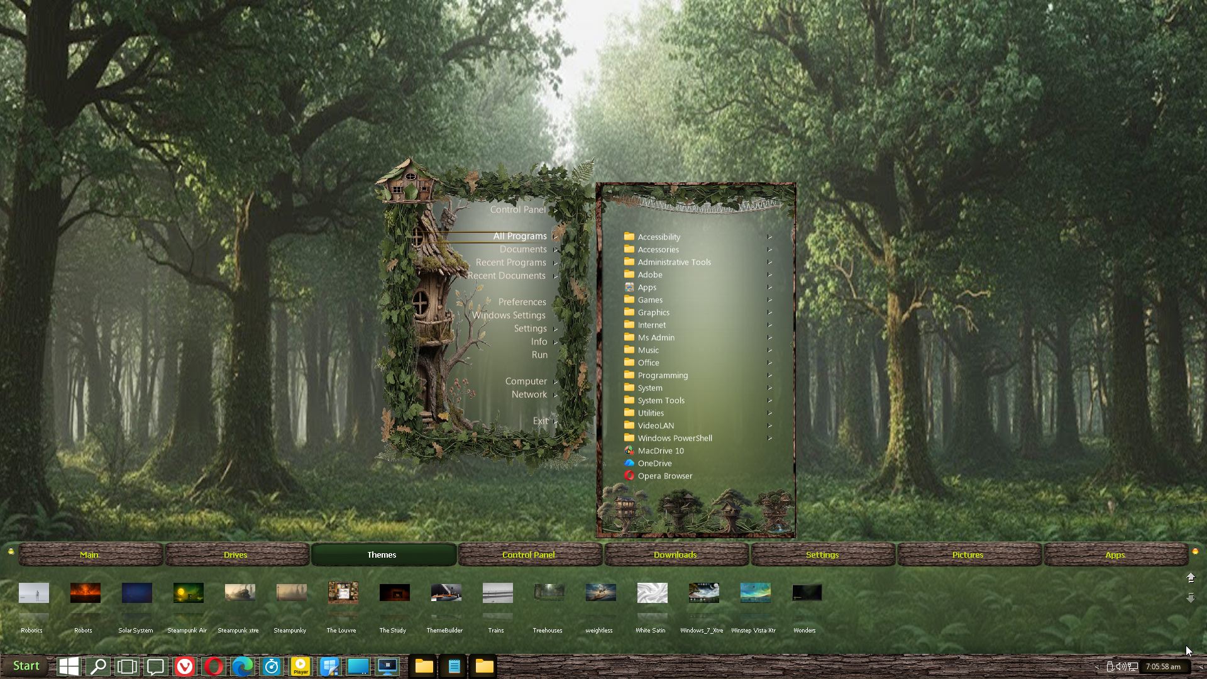This screenshot has height=679, width=1207.
Task: Click the yellow orb left of Main tab
Action: coord(11,551)
